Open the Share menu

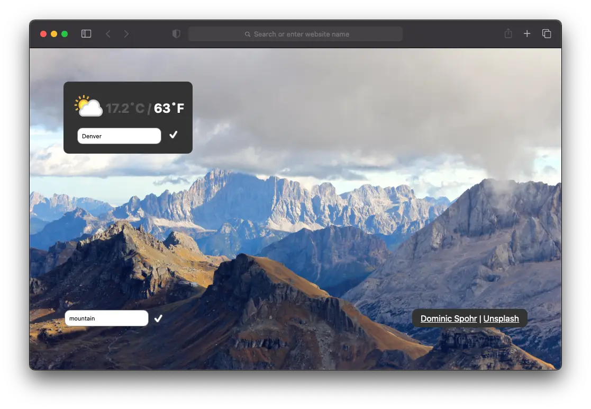(x=508, y=33)
